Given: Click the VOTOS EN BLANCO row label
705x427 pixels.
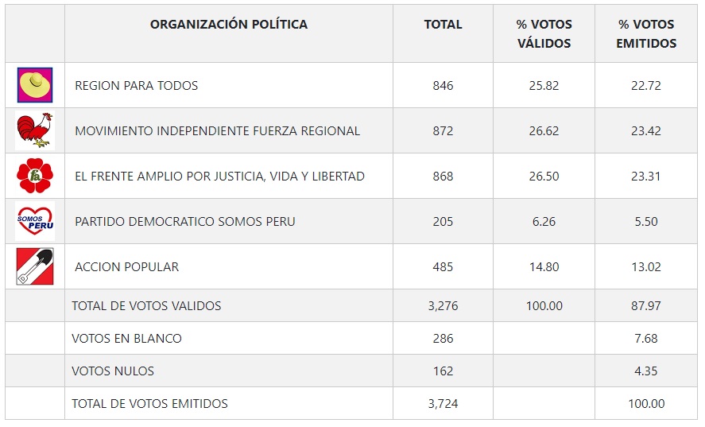Looking at the screenshot, I should (x=126, y=339).
